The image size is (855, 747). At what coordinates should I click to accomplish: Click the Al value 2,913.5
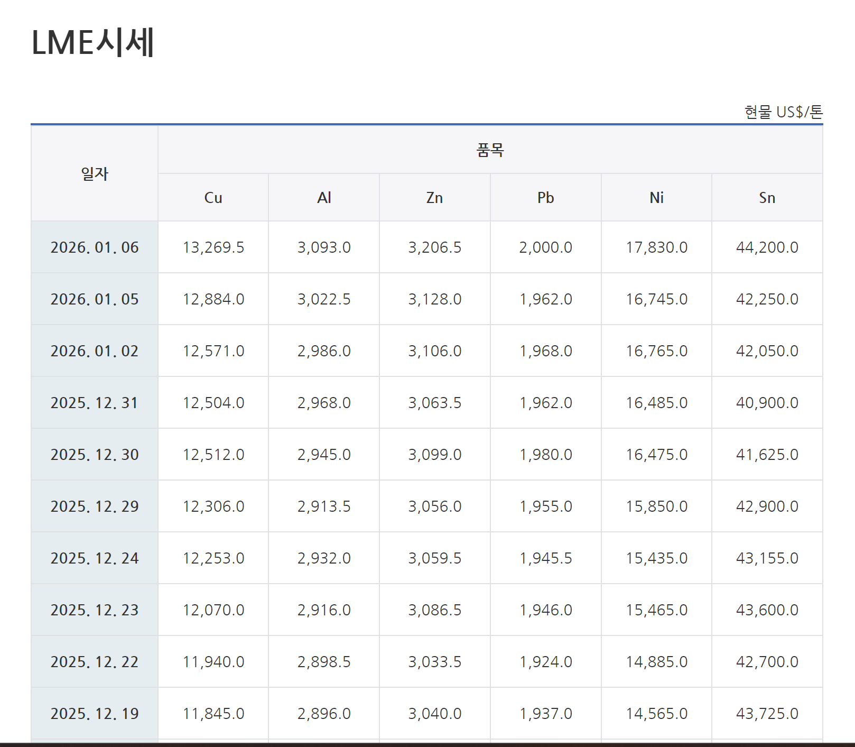pos(324,506)
